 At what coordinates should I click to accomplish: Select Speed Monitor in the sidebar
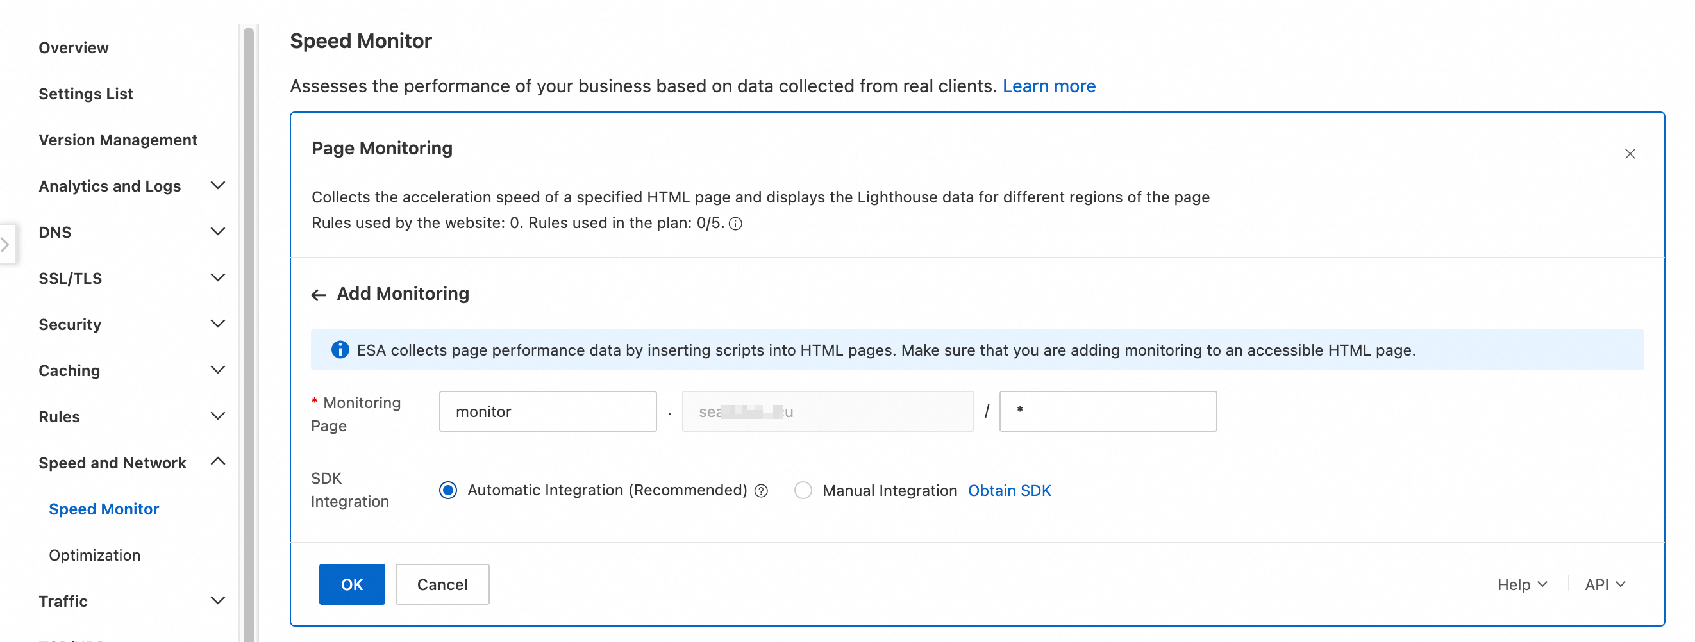(x=104, y=509)
